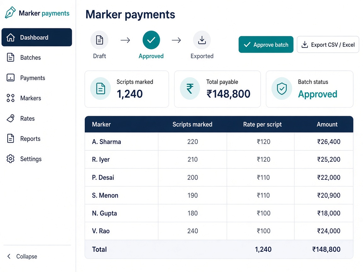Click the Marker payments page heading
The height and width of the screenshot is (272, 363).
(x=130, y=14)
